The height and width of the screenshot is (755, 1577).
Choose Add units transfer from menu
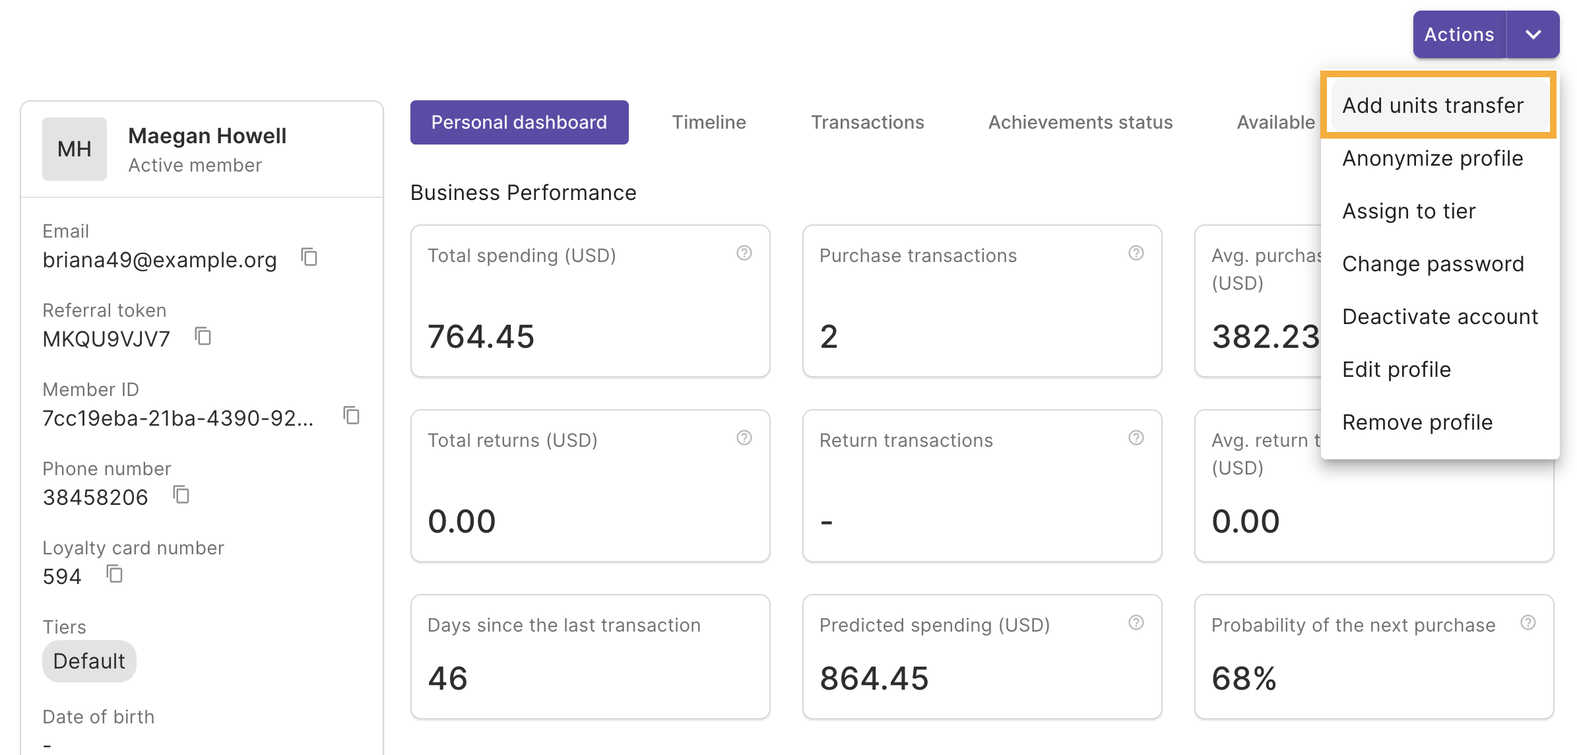click(x=1440, y=105)
